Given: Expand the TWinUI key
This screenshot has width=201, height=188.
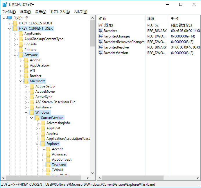Looking at the screenshot, I should point(43,170).
